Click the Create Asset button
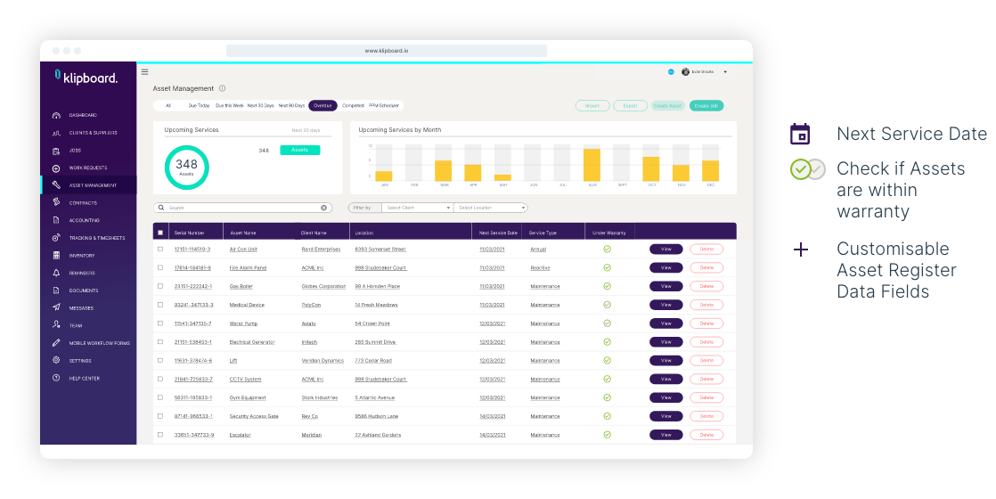The image size is (996, 499). point(667,106)
